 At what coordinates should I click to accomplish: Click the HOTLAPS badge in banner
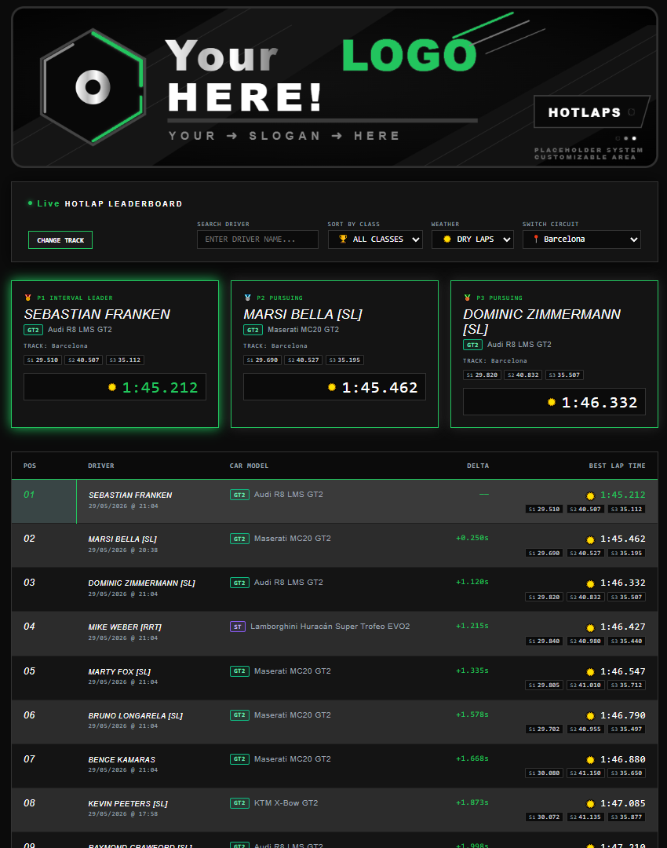coord(592,112)
